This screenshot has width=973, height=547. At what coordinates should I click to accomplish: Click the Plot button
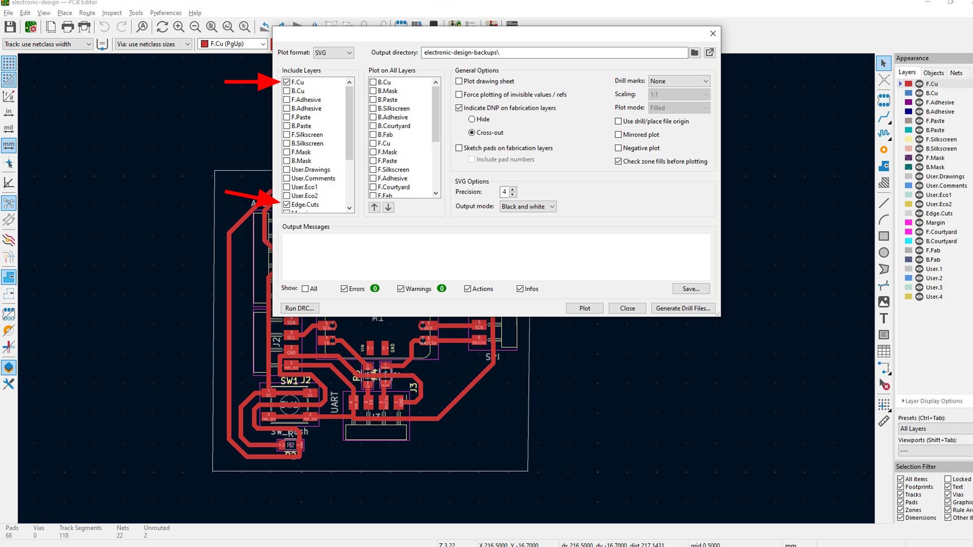click(585, 308)
